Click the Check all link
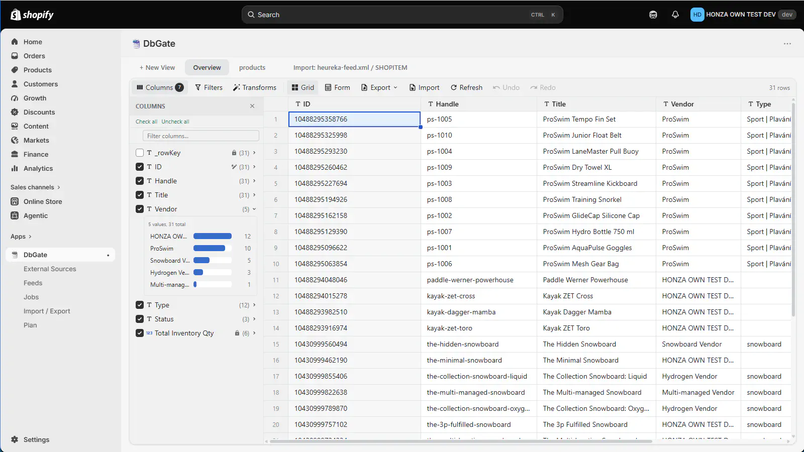 tap(146, 122)
